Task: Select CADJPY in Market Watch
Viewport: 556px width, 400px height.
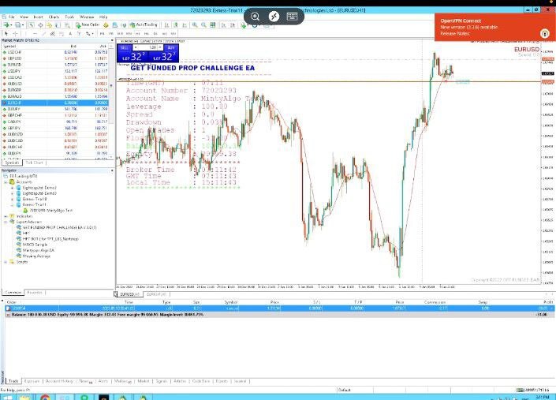Action: click(55, 121)
